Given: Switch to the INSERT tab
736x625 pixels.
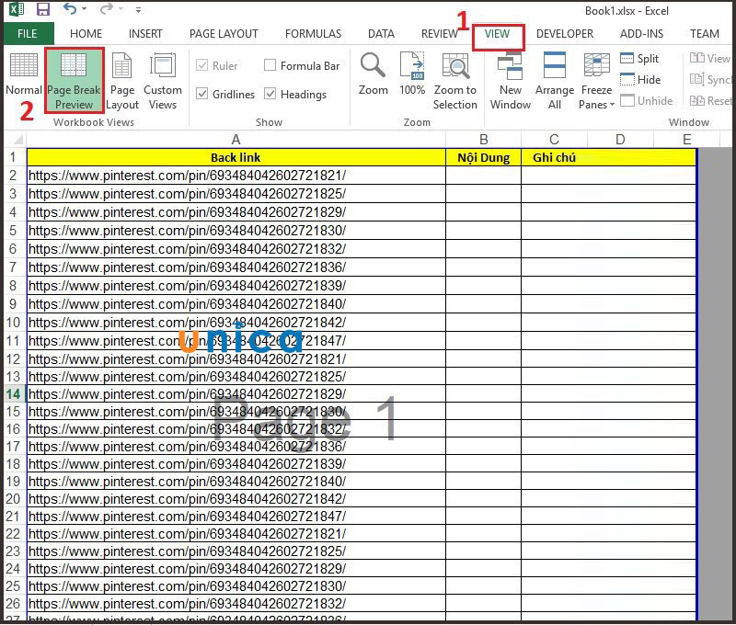Looking at the screenshot, I should (145, 34).
